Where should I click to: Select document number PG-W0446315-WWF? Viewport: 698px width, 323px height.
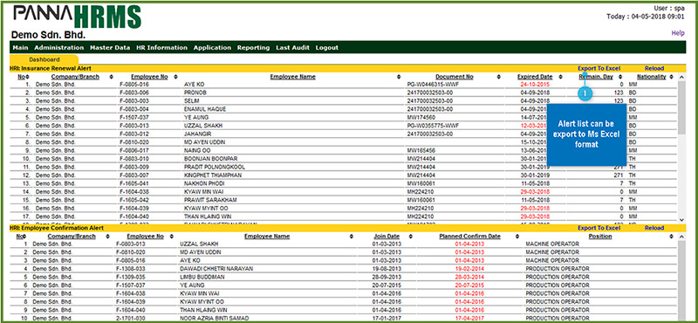[x=434, y=84]
